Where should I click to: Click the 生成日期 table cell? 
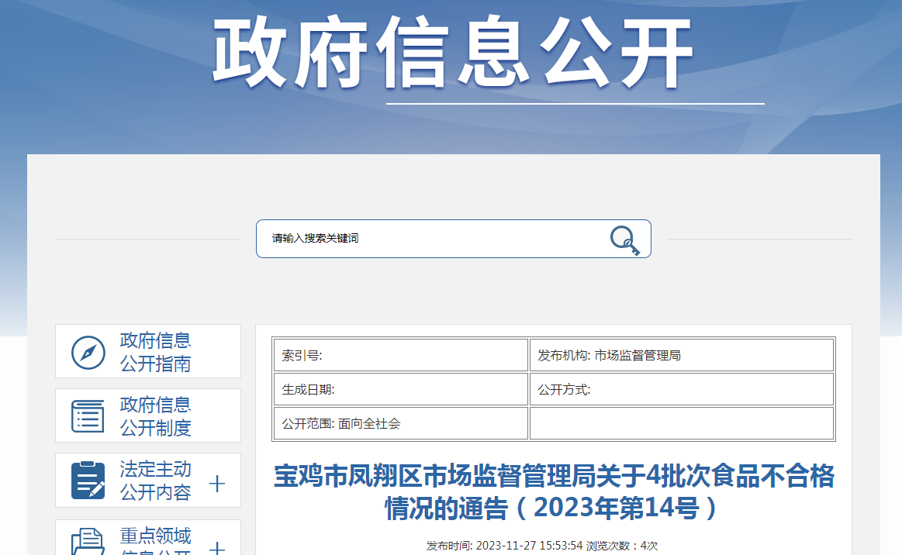click(x=400, y=390)
